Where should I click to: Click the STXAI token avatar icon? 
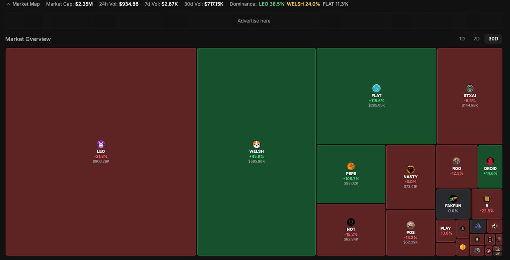470,88
